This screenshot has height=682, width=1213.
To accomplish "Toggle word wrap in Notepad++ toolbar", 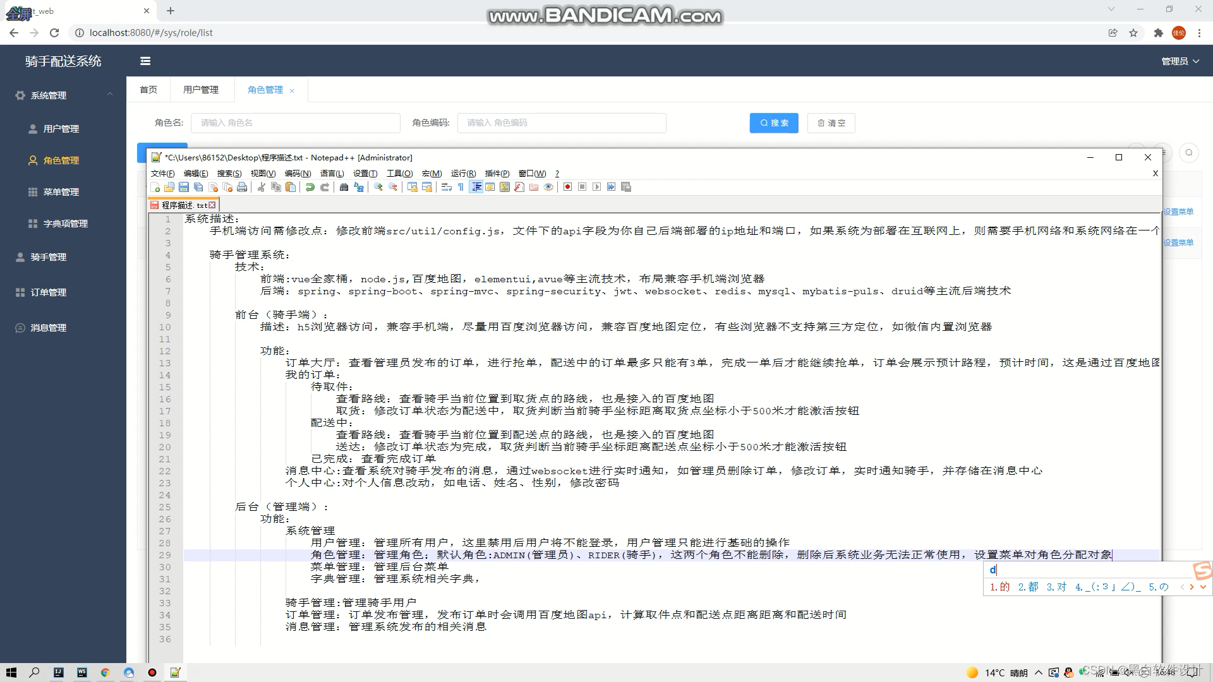I will pos(446,187).
